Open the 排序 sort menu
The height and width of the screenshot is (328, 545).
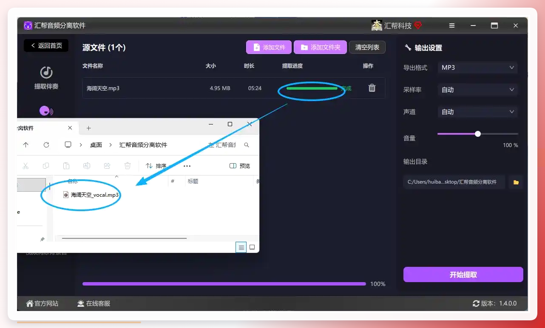point(157,166)
